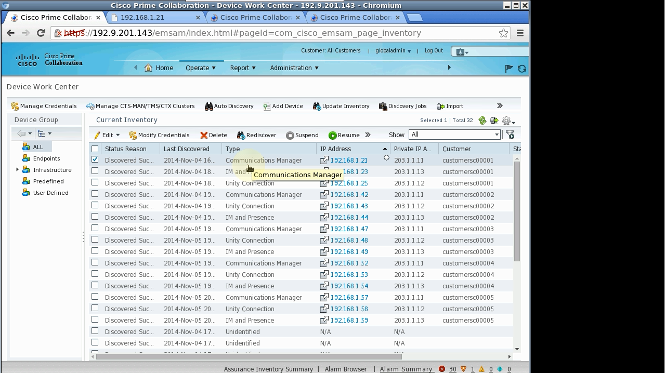Sort by the IP Address column header

point(353,149)
